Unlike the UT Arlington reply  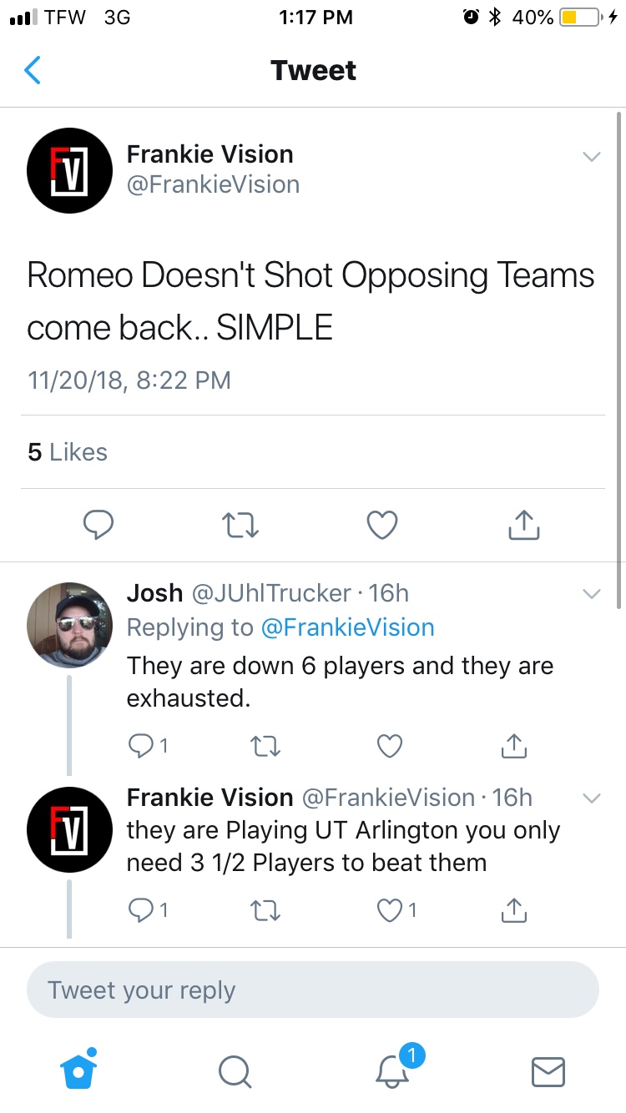click(391, 910)
